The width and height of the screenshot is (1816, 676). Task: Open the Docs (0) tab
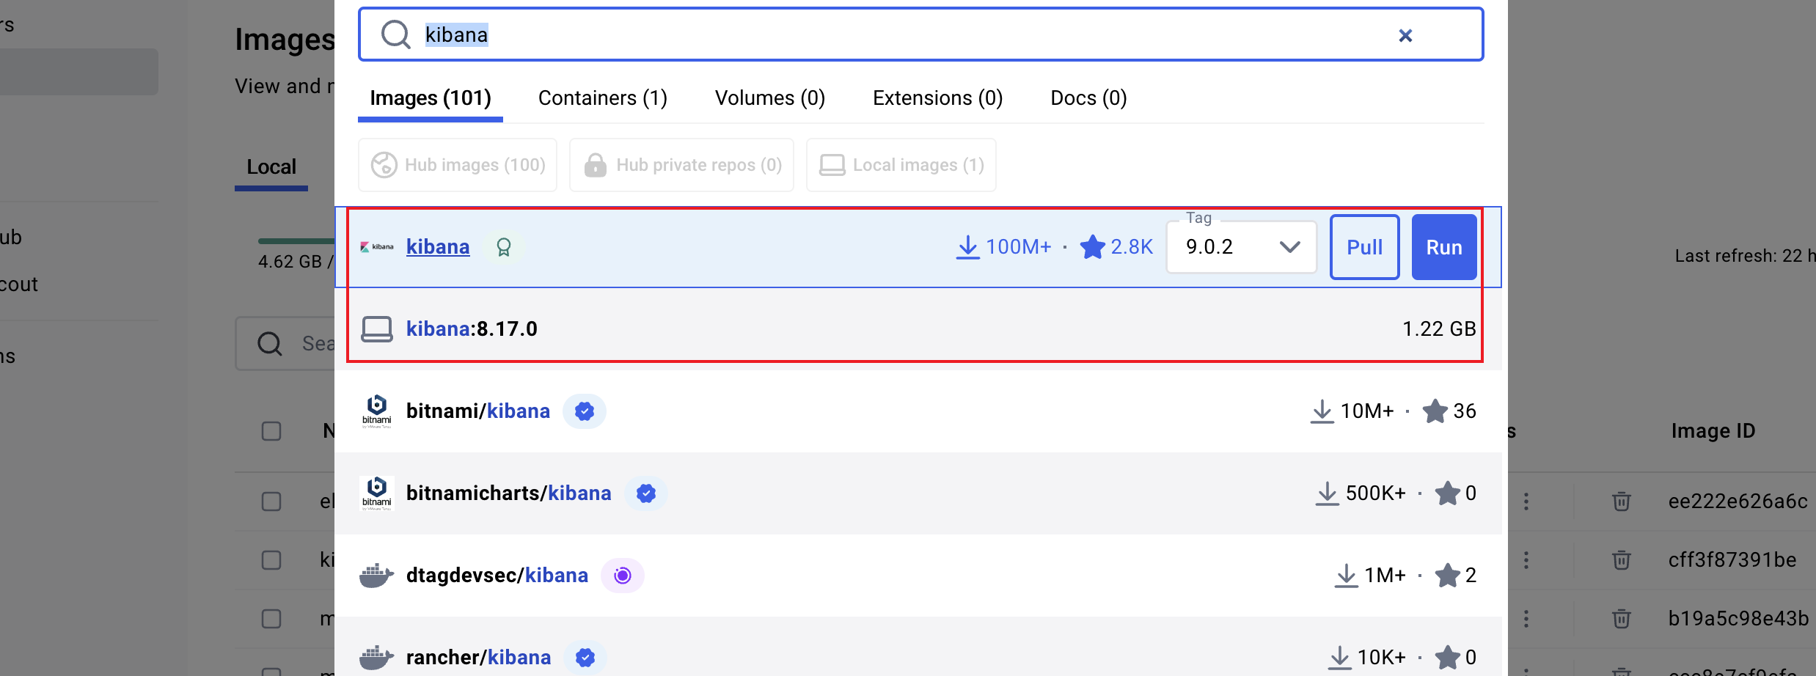1089,98
